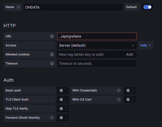Image resolution: width=162 pixels, height=127 pixels.
Task: Click the Forward OAuth Identity info icon
Action: point(52,118)
